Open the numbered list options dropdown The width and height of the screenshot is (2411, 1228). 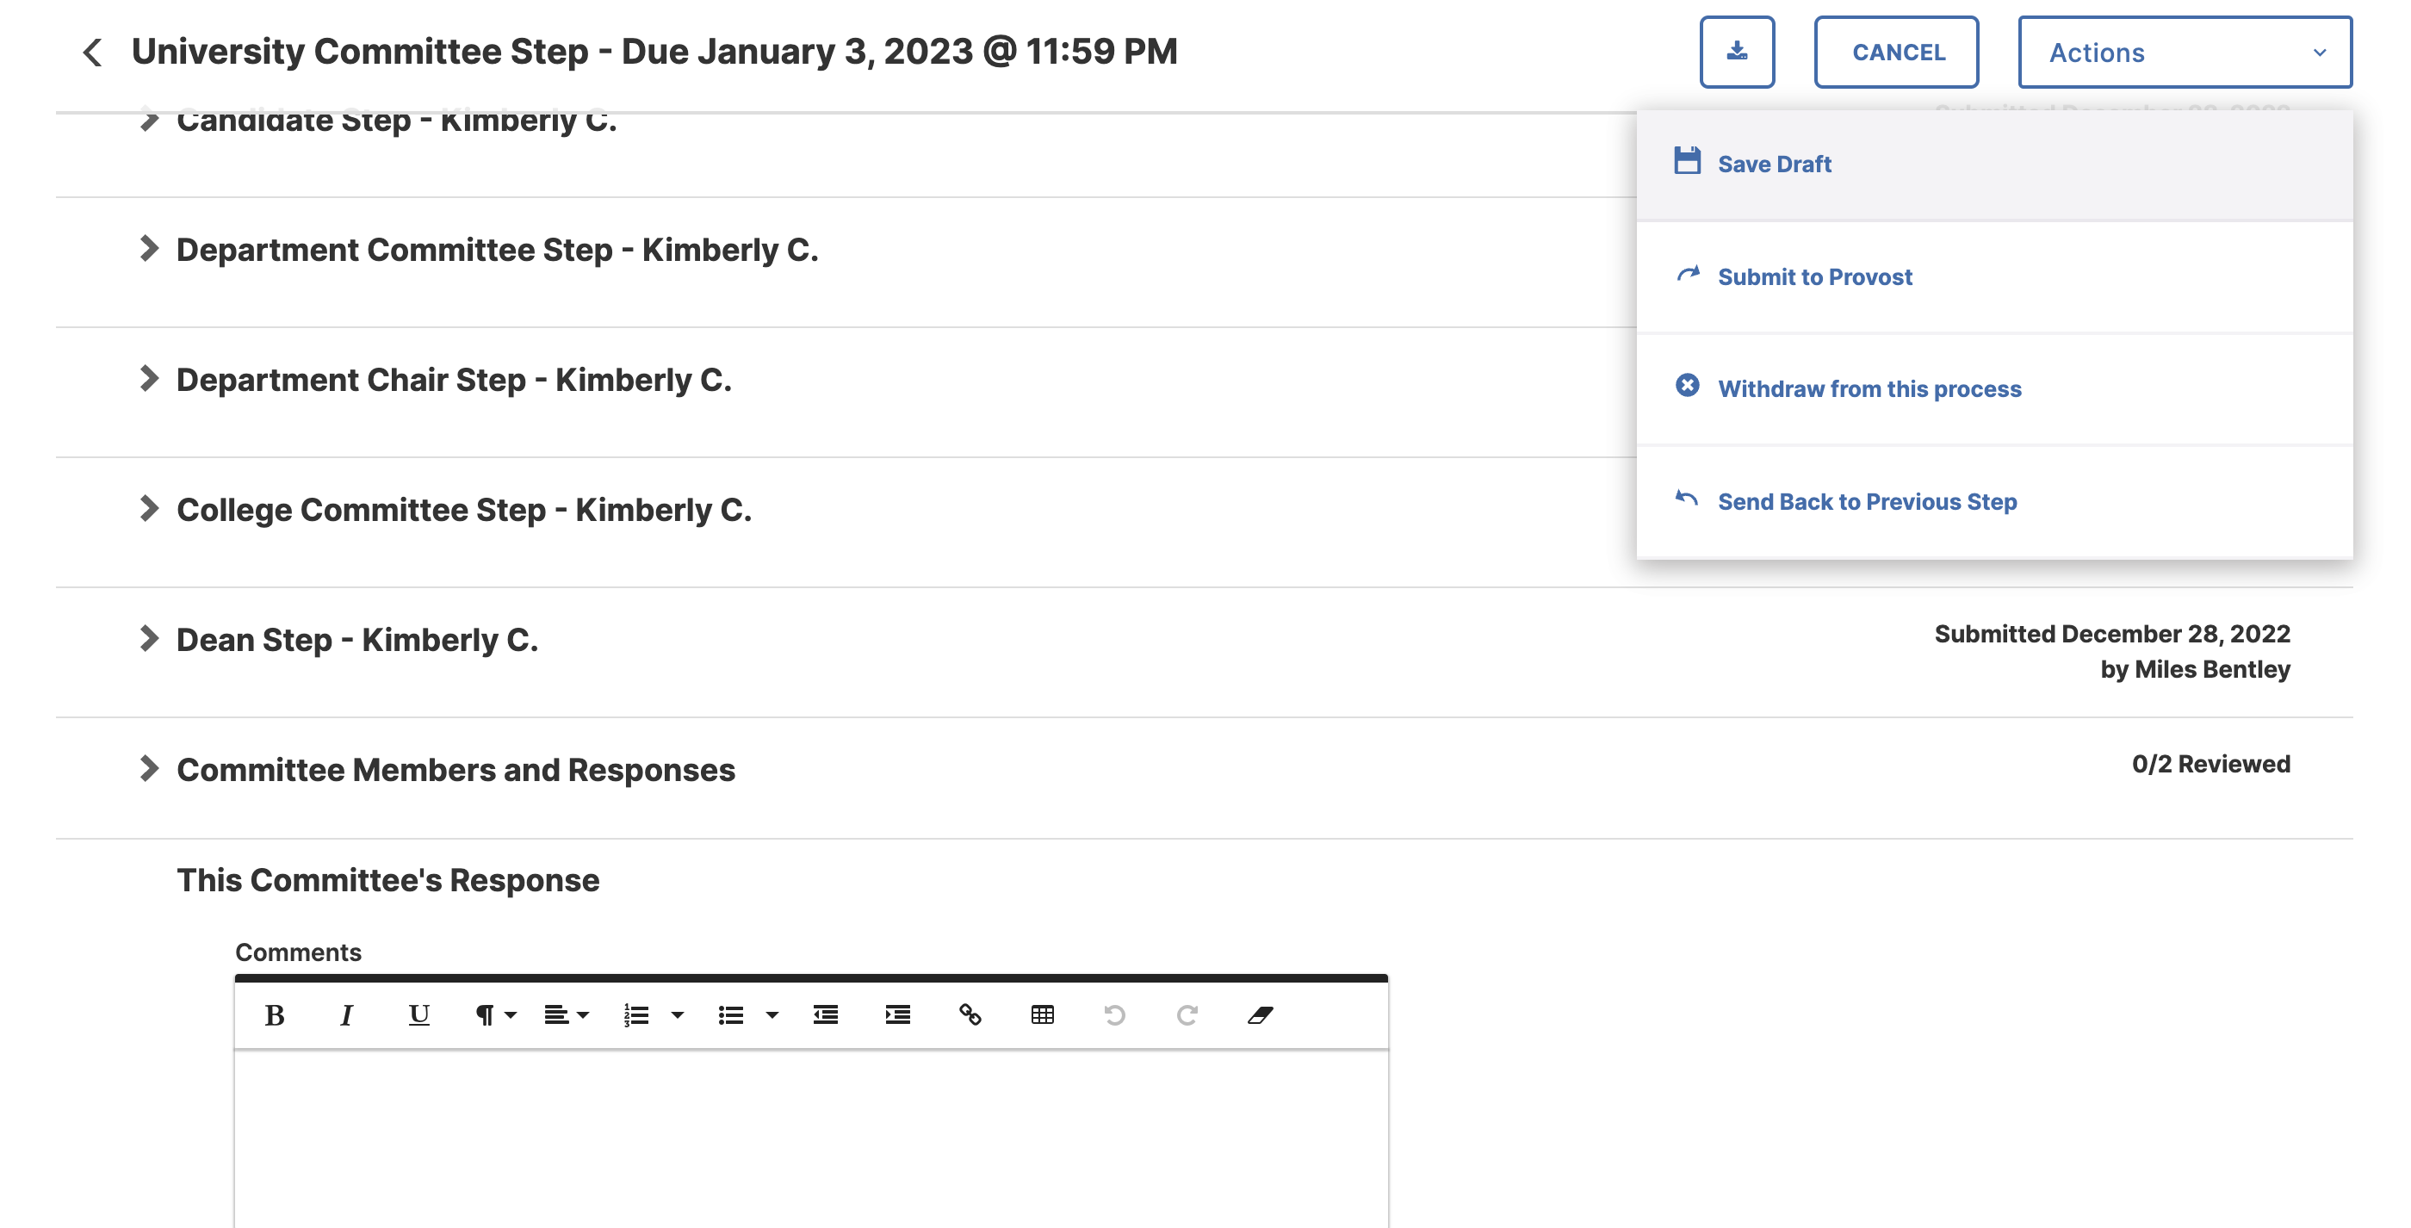tap(676, 1014)
